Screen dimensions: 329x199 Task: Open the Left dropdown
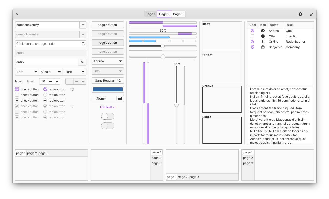click(x=27, y=72)
